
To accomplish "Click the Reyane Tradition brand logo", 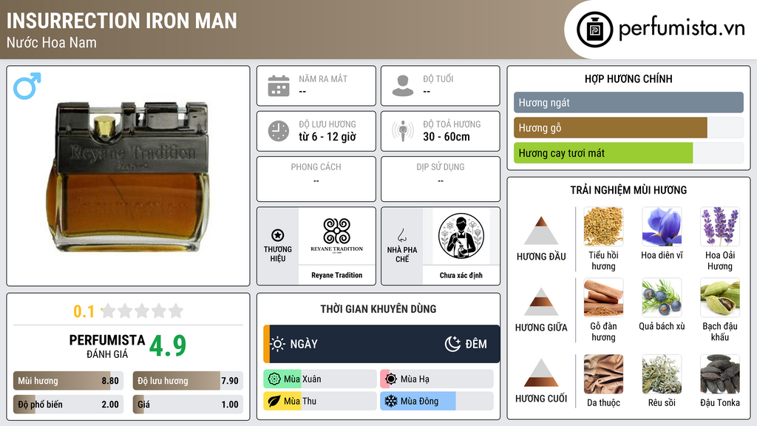I will (x=336, y=235).
